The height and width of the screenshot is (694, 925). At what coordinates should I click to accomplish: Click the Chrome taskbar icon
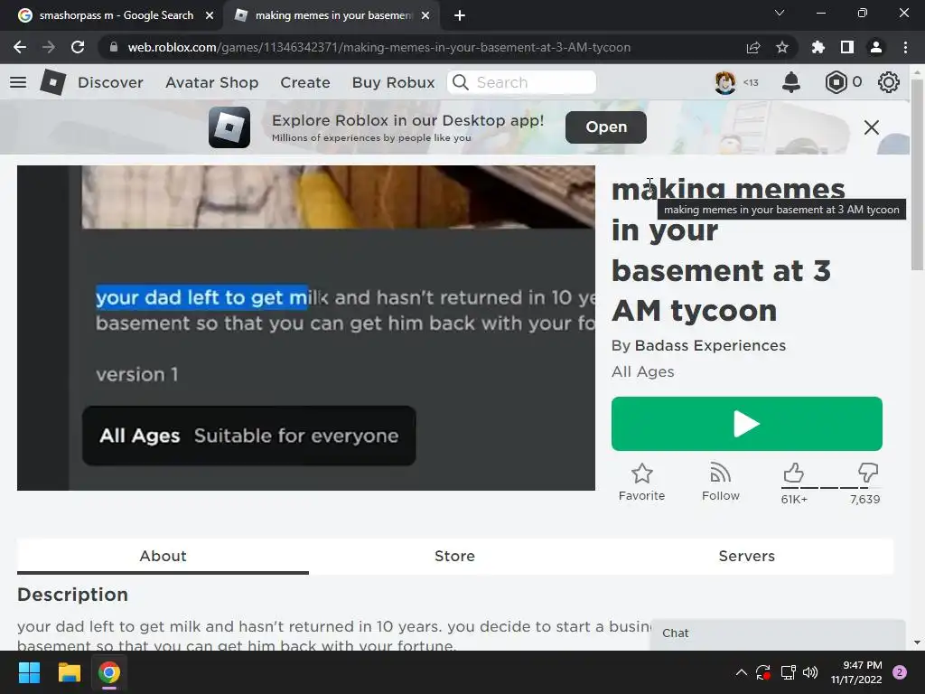pyautogui.click(x=109, y=672)
